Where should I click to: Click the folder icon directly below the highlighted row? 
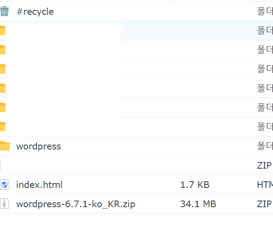3,50
